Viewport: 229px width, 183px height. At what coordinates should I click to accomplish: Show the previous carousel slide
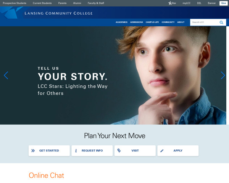pos(6,75)
